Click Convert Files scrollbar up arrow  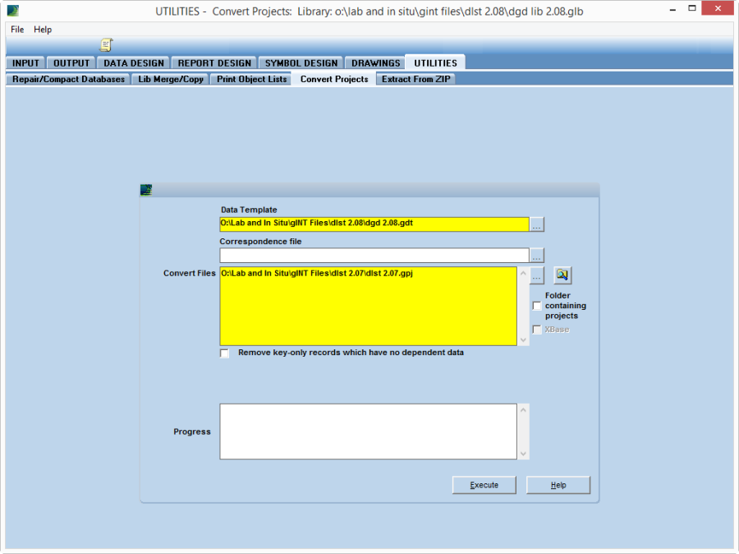click(523, 273)
